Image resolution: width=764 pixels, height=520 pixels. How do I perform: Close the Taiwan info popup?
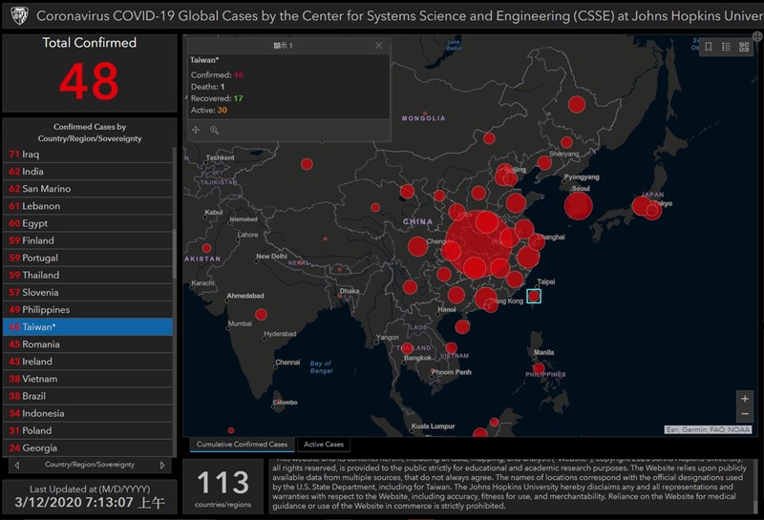(x=378, y=45)
